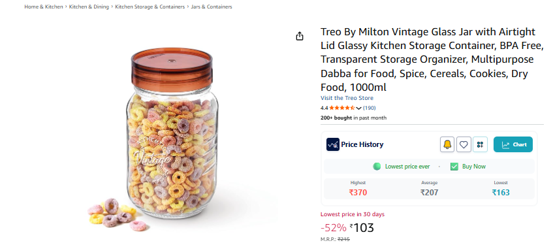Screen dimensions: 553x243
Task: Open the 190 reviews count link
Action: coord(370,108)
